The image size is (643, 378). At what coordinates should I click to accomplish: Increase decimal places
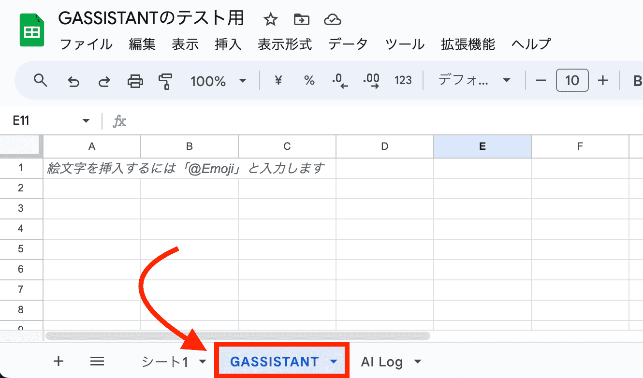[x=371, y=81]
